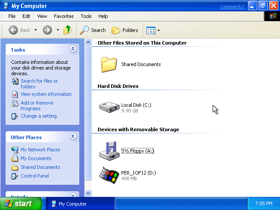
Task: Click Other Files Stored on This Computer header
Action: [x=142, y=43]
